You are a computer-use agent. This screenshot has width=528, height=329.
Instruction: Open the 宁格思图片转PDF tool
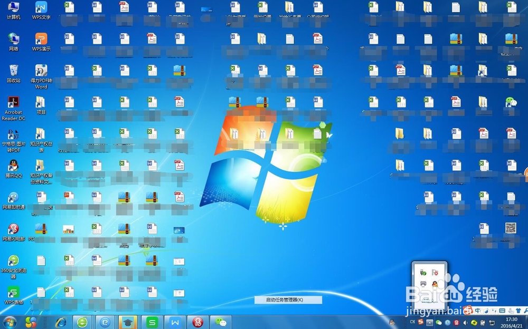(12, 136)
